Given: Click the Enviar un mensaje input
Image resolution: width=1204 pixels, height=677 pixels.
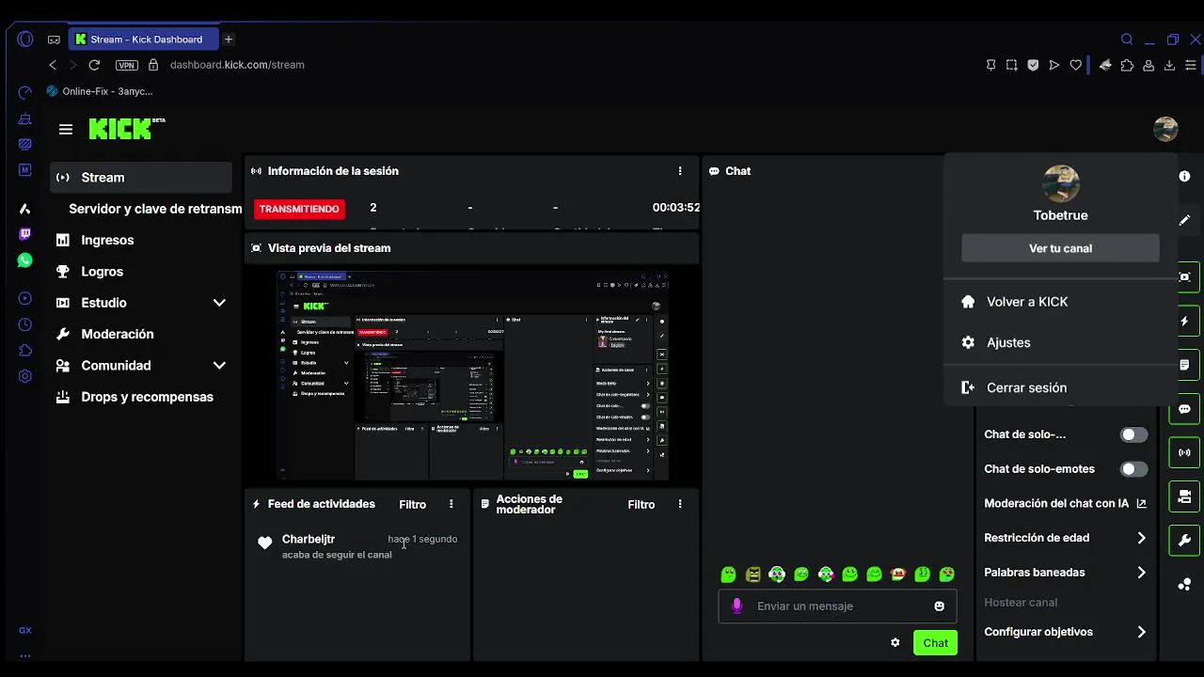Looking at the screenshot, I should pyautogui.click(x=837, y=606).
